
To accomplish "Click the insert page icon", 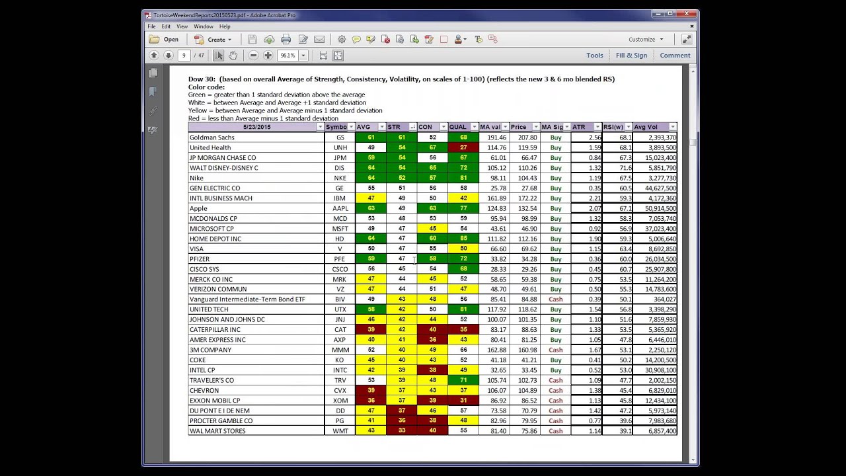I will pyautogui.click(x=415, y=40).
